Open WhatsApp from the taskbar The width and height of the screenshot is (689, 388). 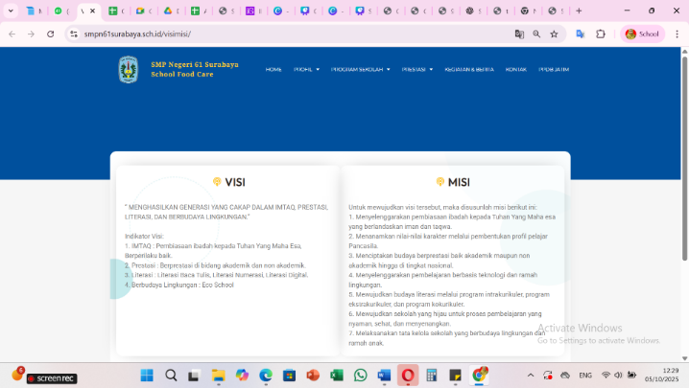(361, 376)
